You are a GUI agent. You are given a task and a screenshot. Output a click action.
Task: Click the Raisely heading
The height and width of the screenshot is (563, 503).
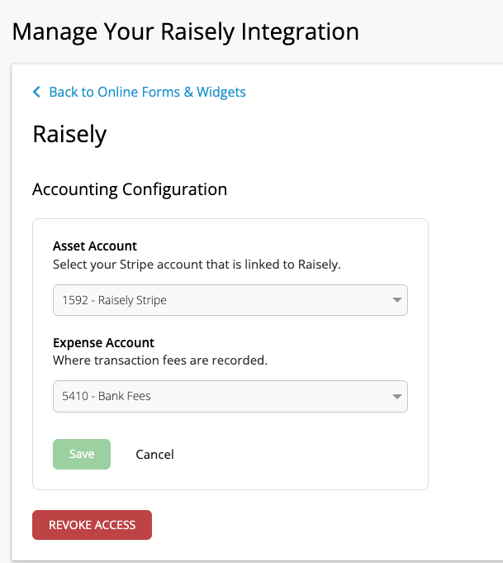(69, 134)
